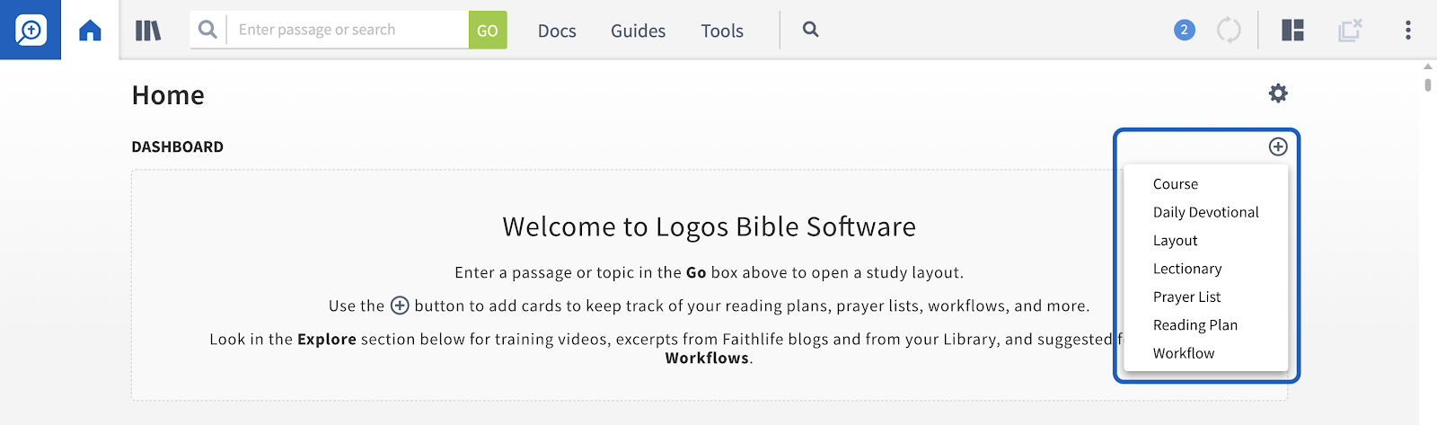View the 2 notifications badge
The image size is (1437, 425).
(x=1185, y=30)
